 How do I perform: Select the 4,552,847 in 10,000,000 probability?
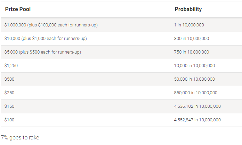click(x=197, y=120)
